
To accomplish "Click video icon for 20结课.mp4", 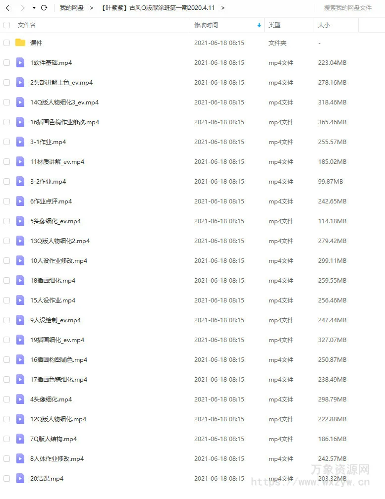I will (20, 478).
